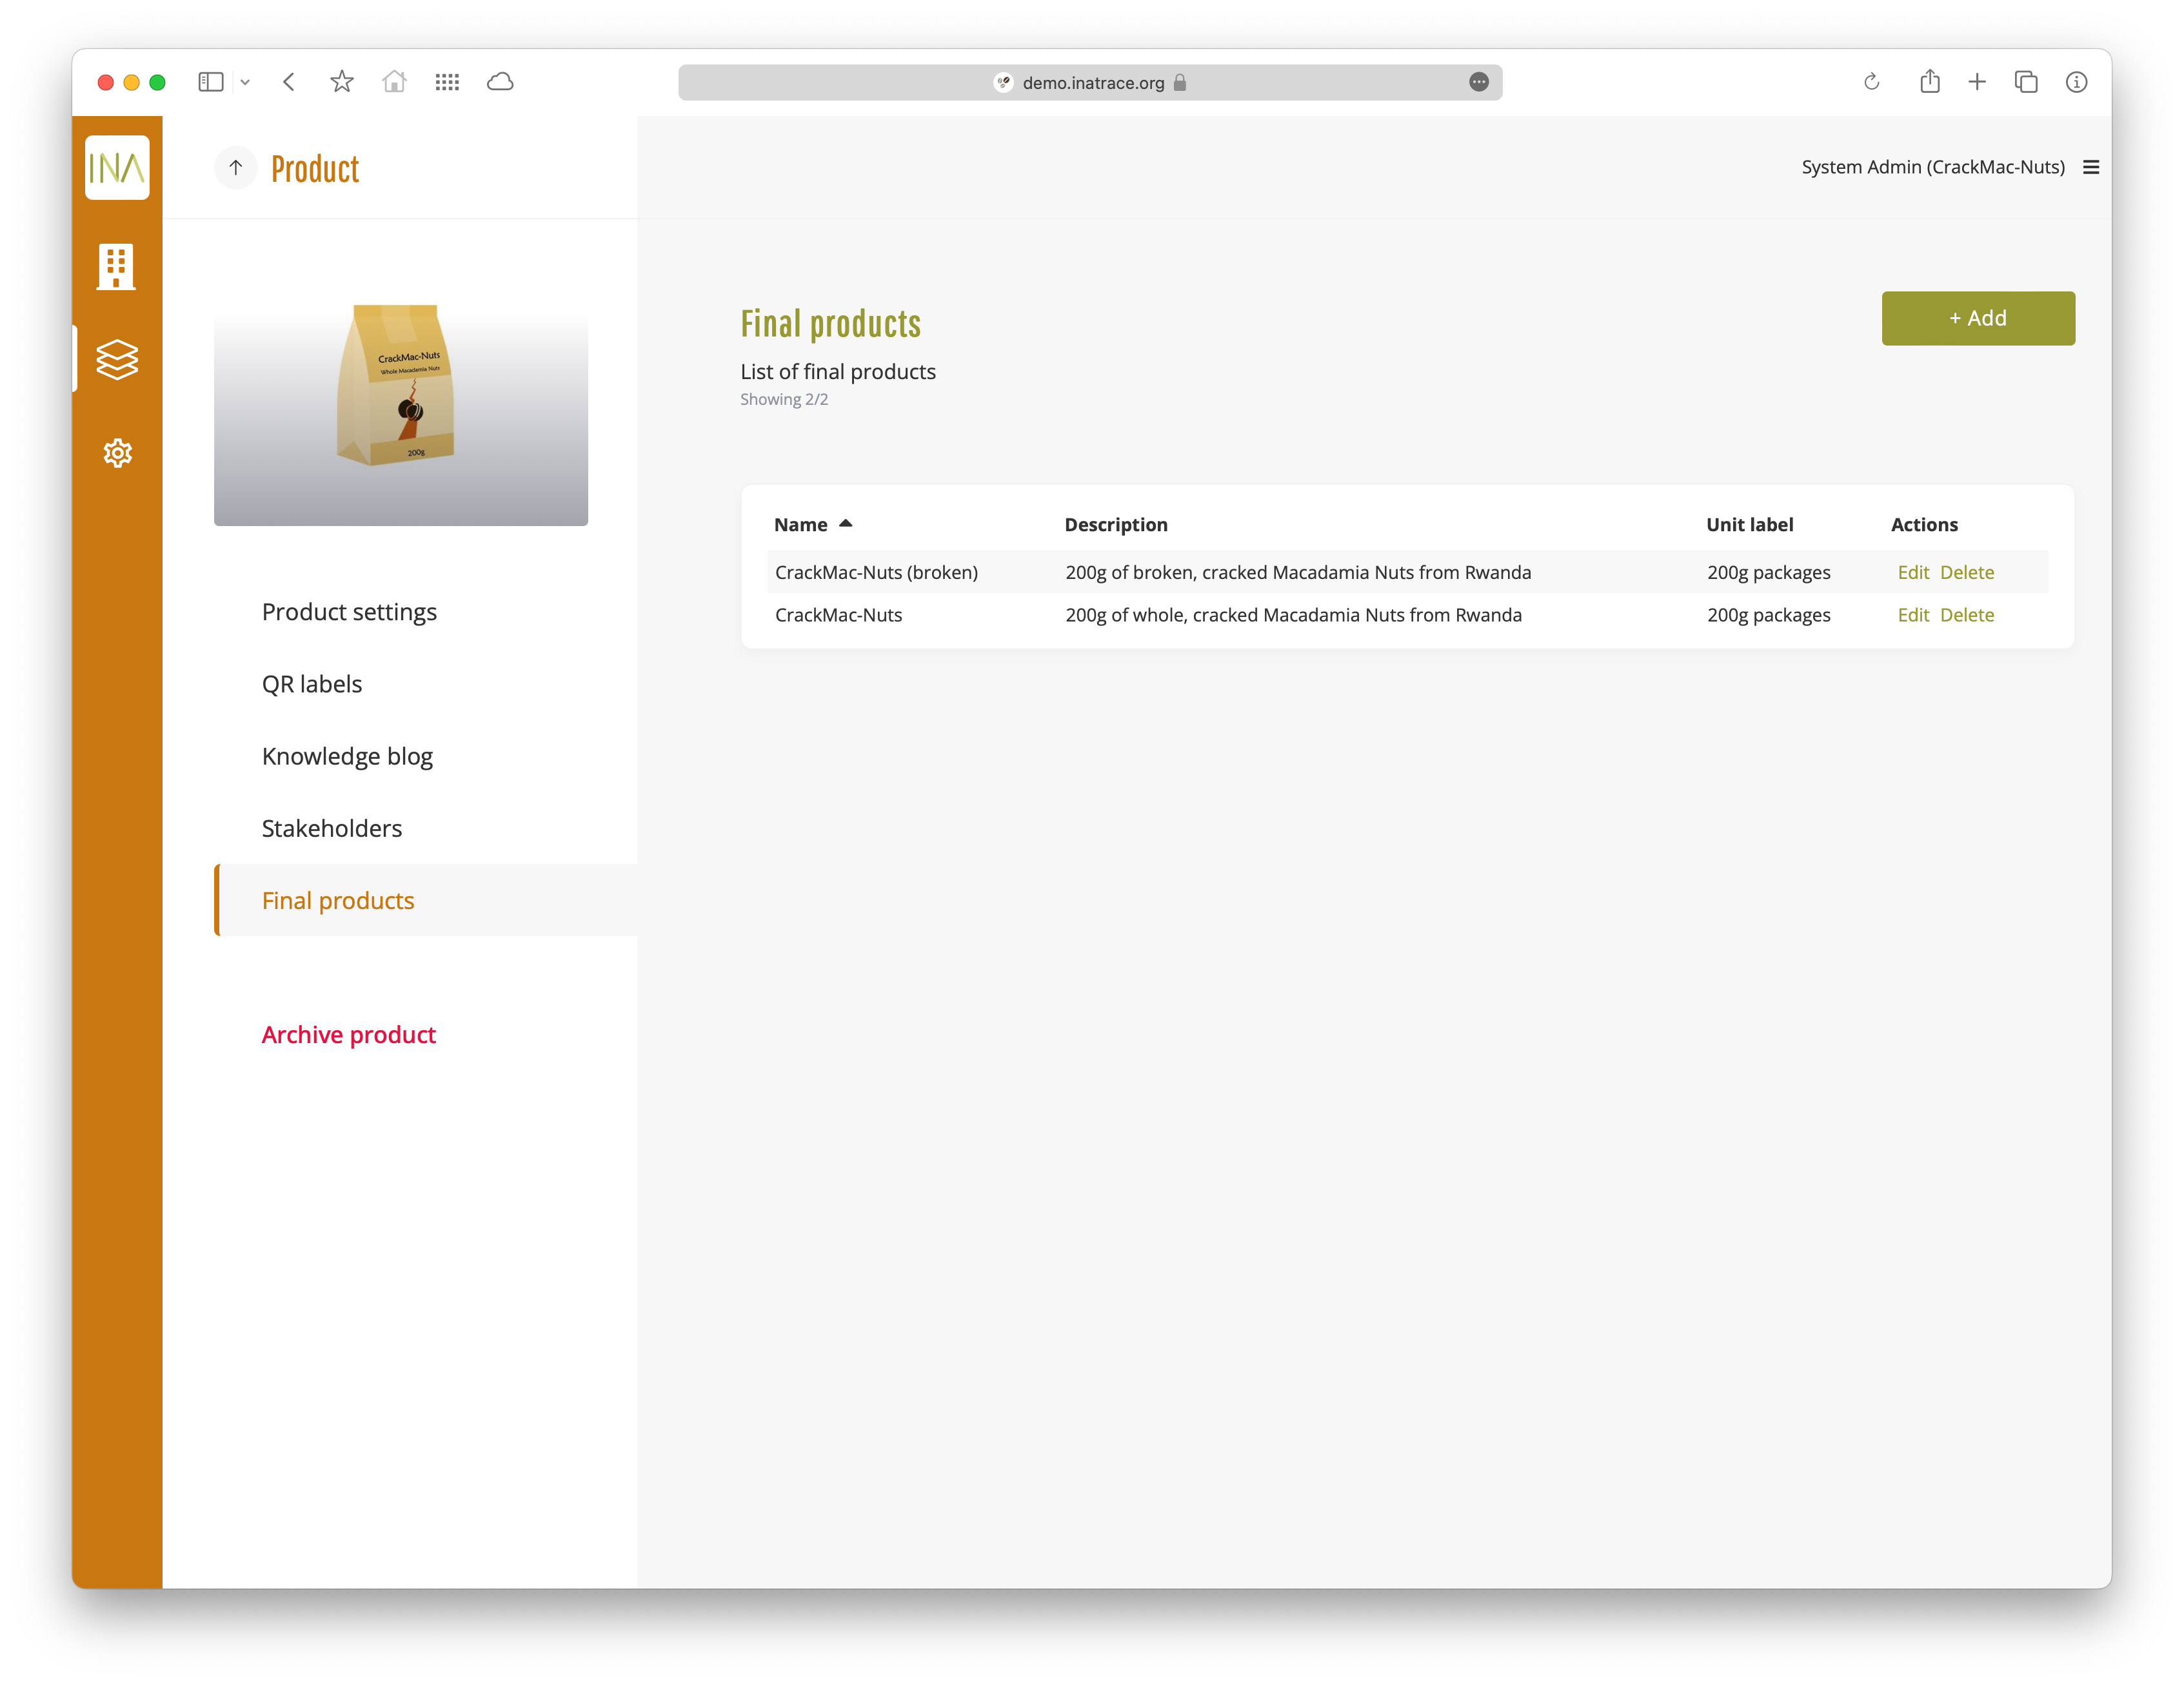Open Stakeholders section
2184x1684 pixels.
[332, 828]
